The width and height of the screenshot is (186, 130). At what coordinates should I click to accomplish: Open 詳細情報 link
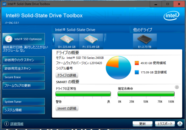[17, 124]
